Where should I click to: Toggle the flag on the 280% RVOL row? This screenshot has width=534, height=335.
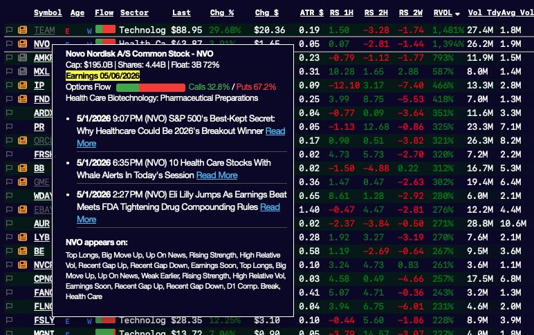click(x=9, y=196)
